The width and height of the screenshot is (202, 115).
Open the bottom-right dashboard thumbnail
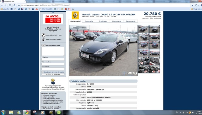pyautogui.click(x=155, y=69)
